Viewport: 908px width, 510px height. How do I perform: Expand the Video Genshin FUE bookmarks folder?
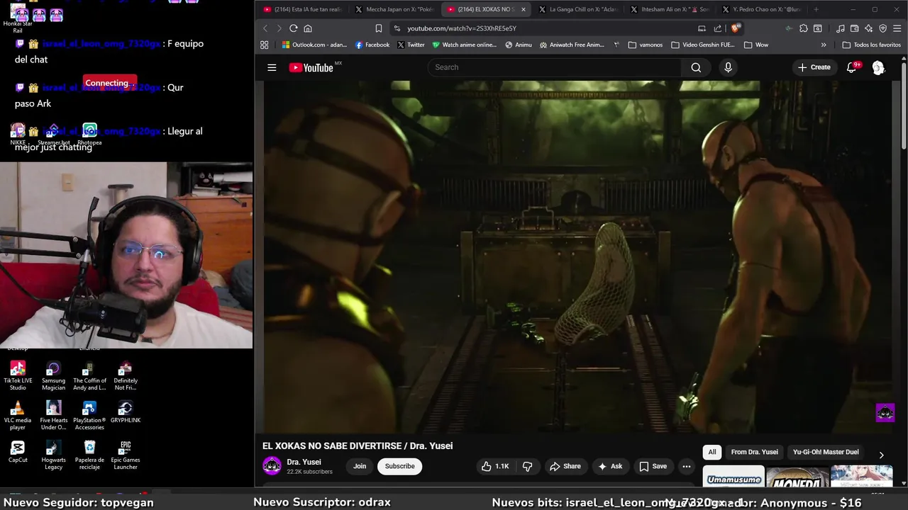coord(703,45)
